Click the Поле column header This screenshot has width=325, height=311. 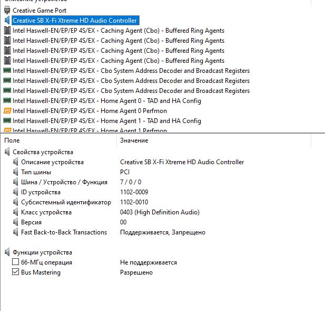pos(12,140)
